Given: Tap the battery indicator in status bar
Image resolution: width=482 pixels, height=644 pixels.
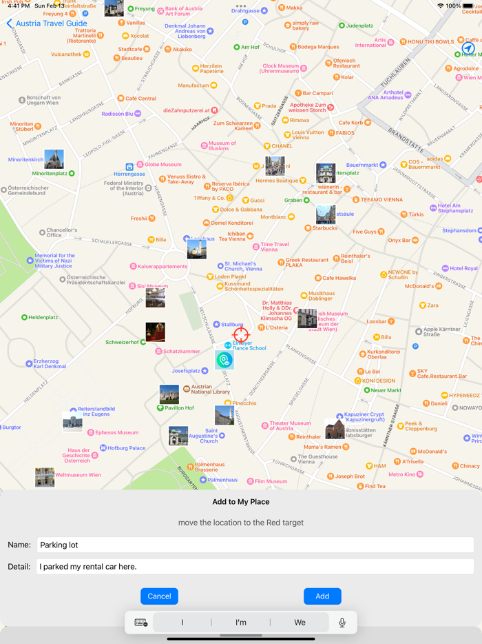Looking at the screenshot, I should pos(468,6).
